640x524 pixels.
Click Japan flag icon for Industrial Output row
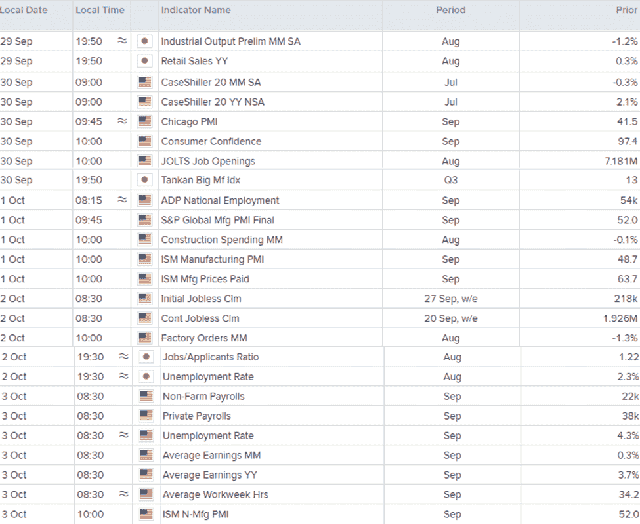(144, 41)
